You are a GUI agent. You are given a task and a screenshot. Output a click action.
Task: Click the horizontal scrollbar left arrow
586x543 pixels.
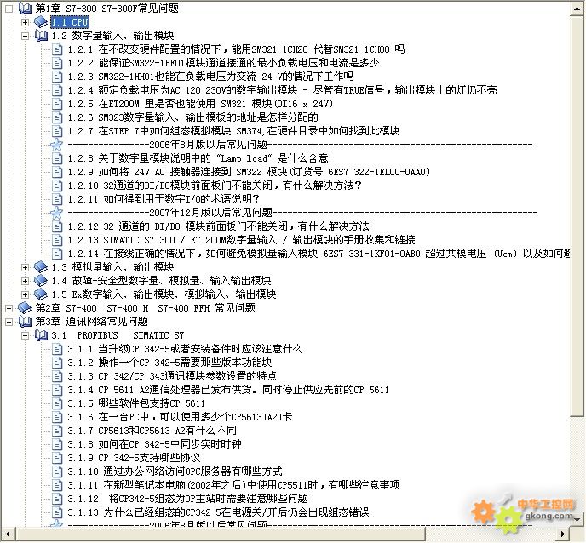[9, 534]
